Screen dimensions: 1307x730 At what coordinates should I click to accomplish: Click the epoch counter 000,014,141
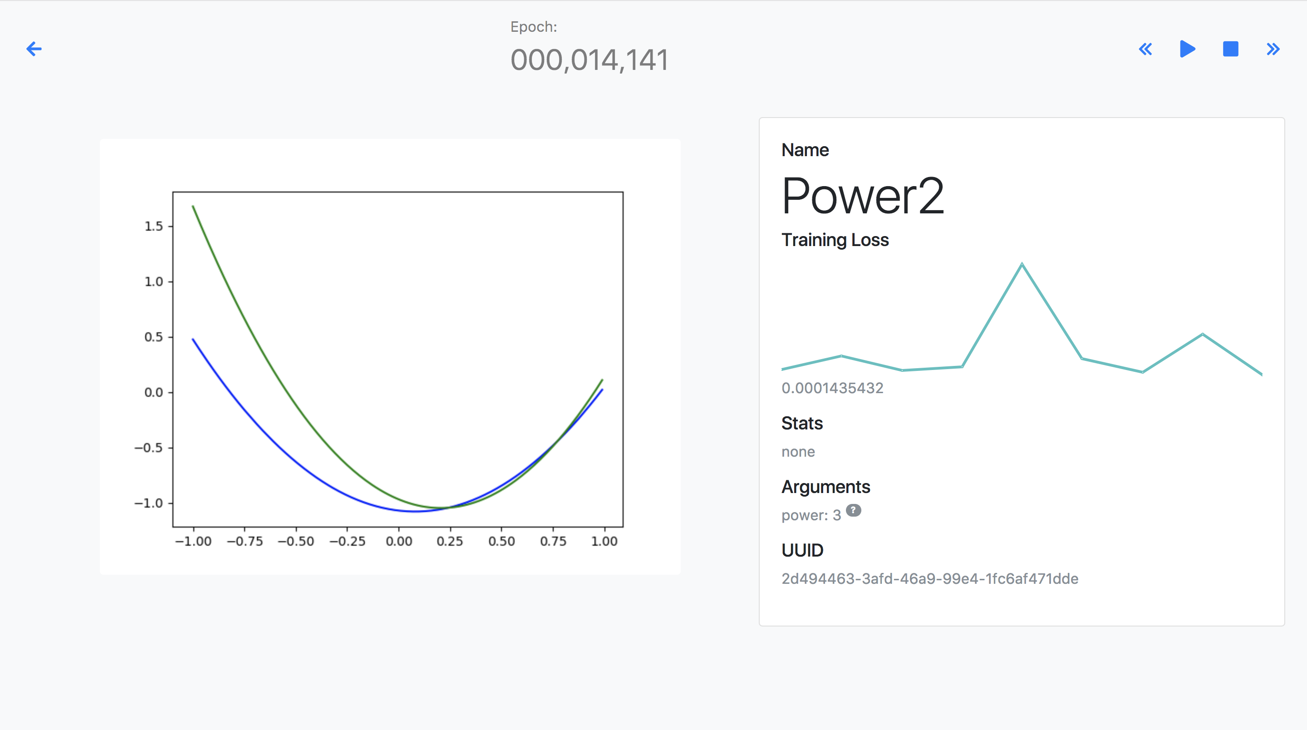point(589,60)
